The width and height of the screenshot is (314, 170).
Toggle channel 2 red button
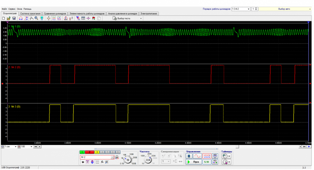point(90,152)
